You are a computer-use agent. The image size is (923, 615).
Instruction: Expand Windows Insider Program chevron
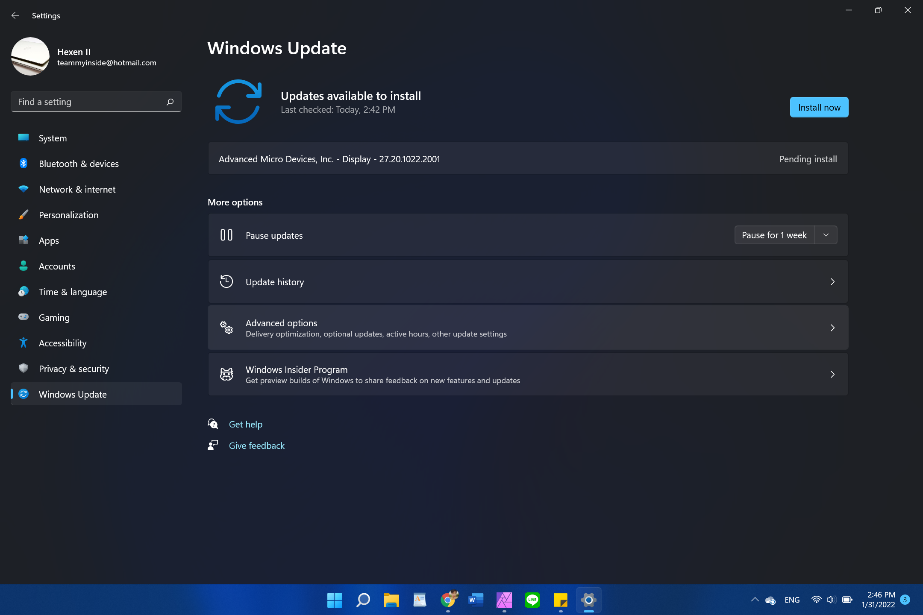point(832,375)
